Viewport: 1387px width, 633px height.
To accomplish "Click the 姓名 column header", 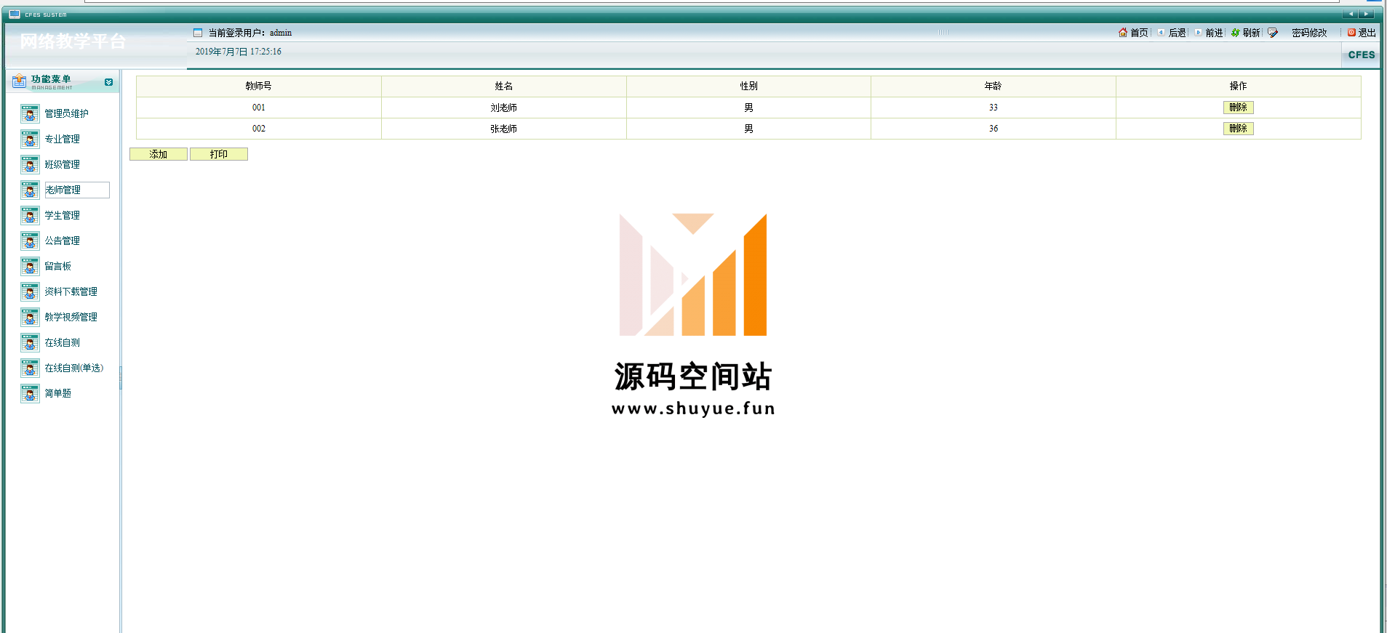I will [504, 86].
